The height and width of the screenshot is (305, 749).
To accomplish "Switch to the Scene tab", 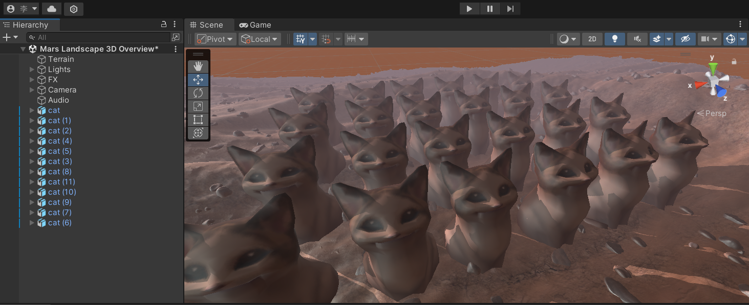I will coord(206,25).
